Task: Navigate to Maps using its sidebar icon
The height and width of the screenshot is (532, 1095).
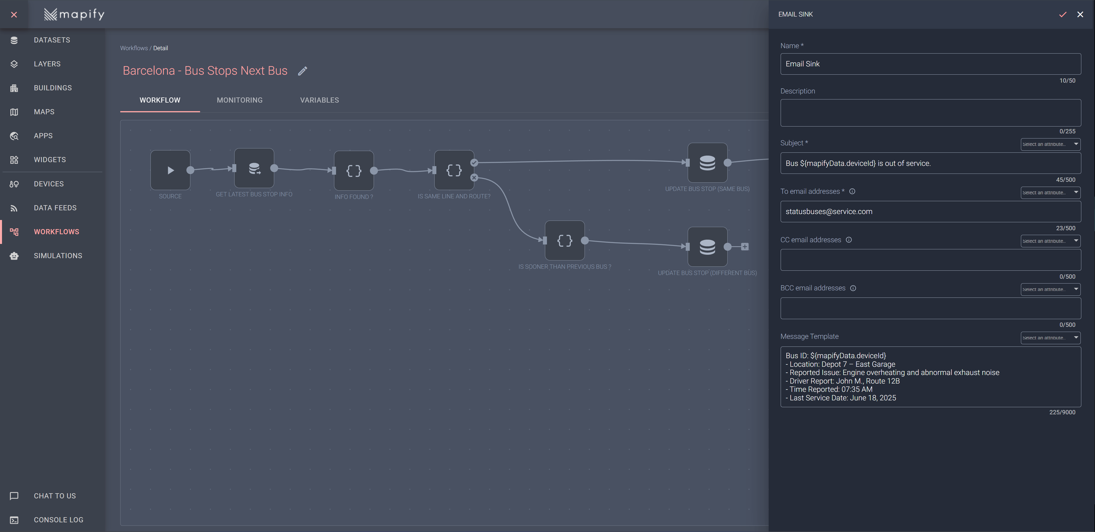Action: [x=14, y=112]
